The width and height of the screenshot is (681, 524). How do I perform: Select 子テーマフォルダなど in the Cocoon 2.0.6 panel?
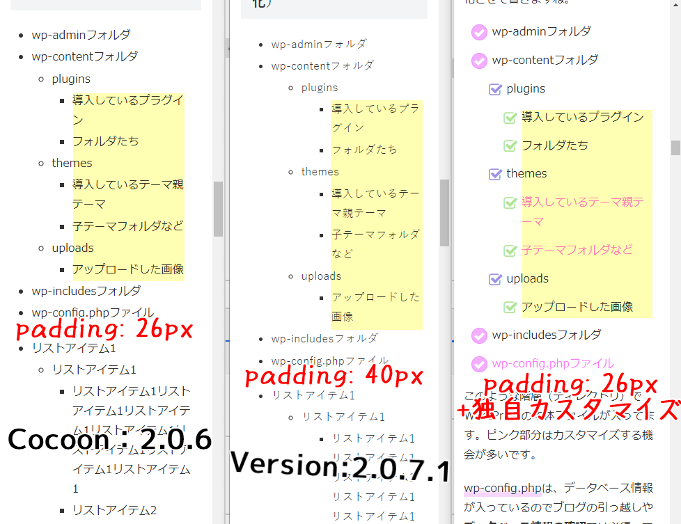[x=128, y=225]
